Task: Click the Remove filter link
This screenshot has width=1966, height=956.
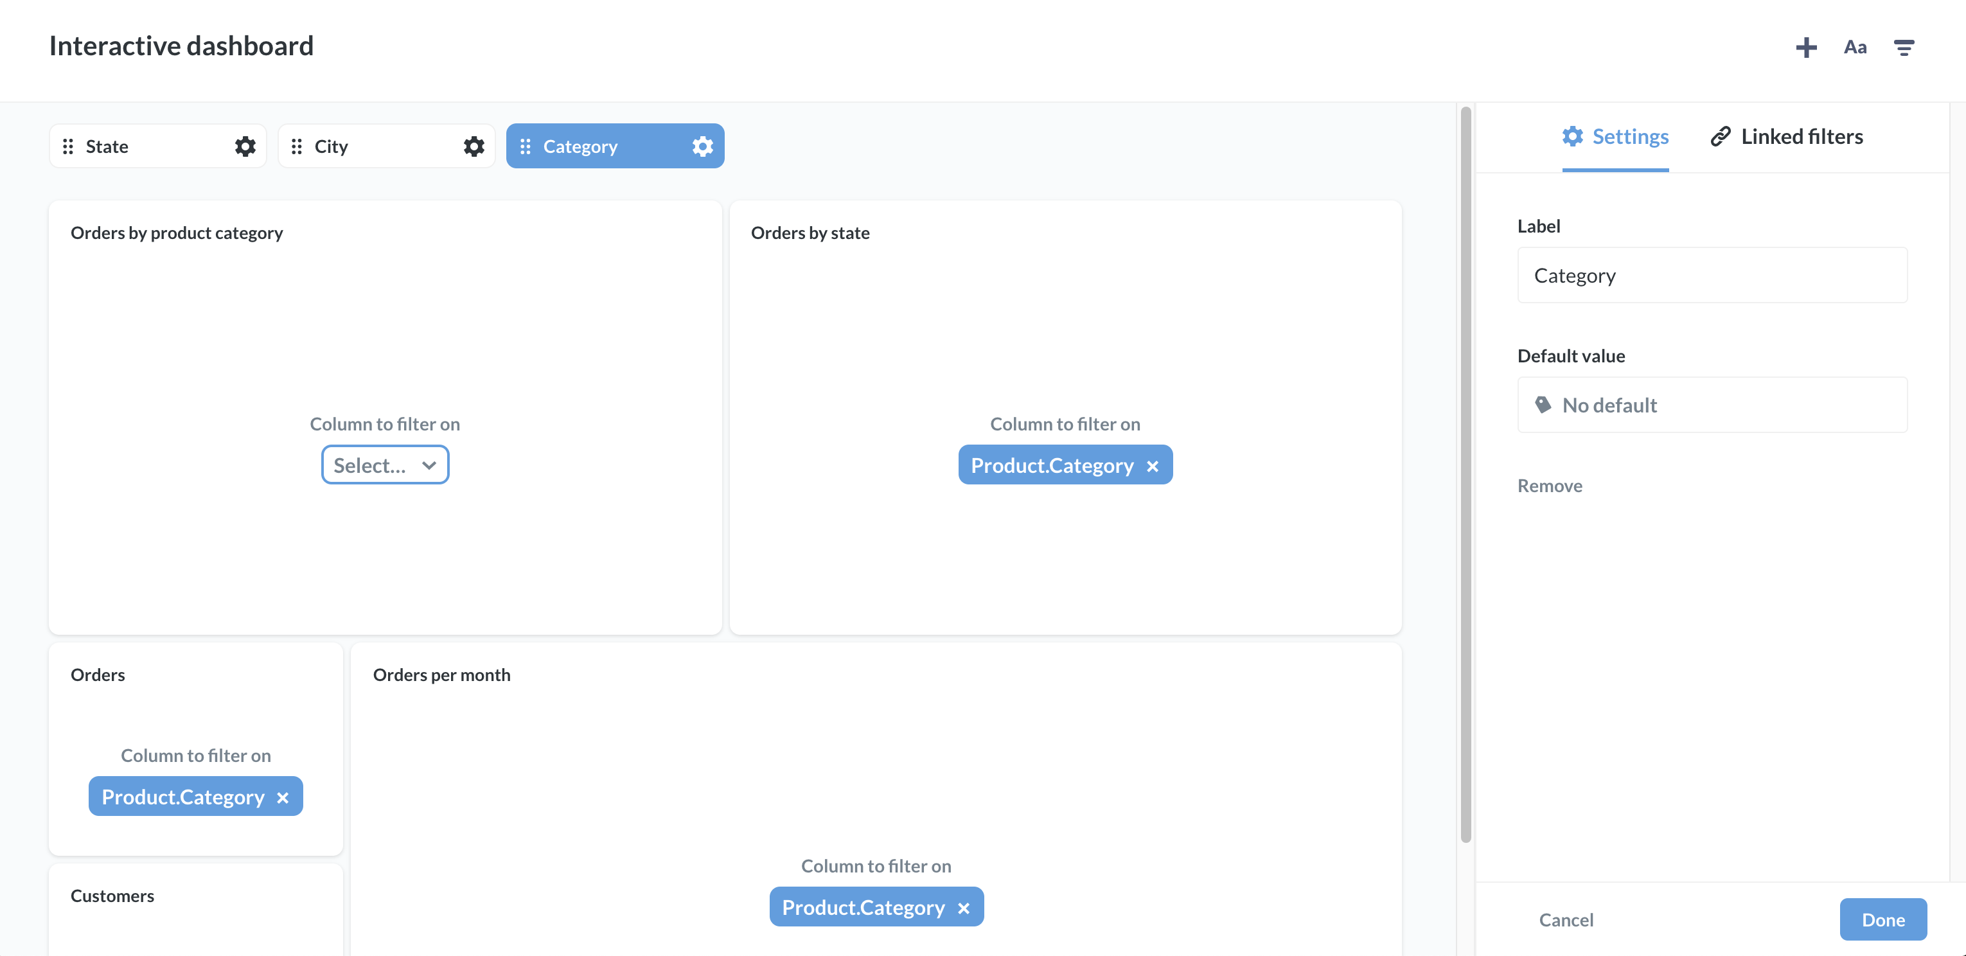Action: (1549, 486)
